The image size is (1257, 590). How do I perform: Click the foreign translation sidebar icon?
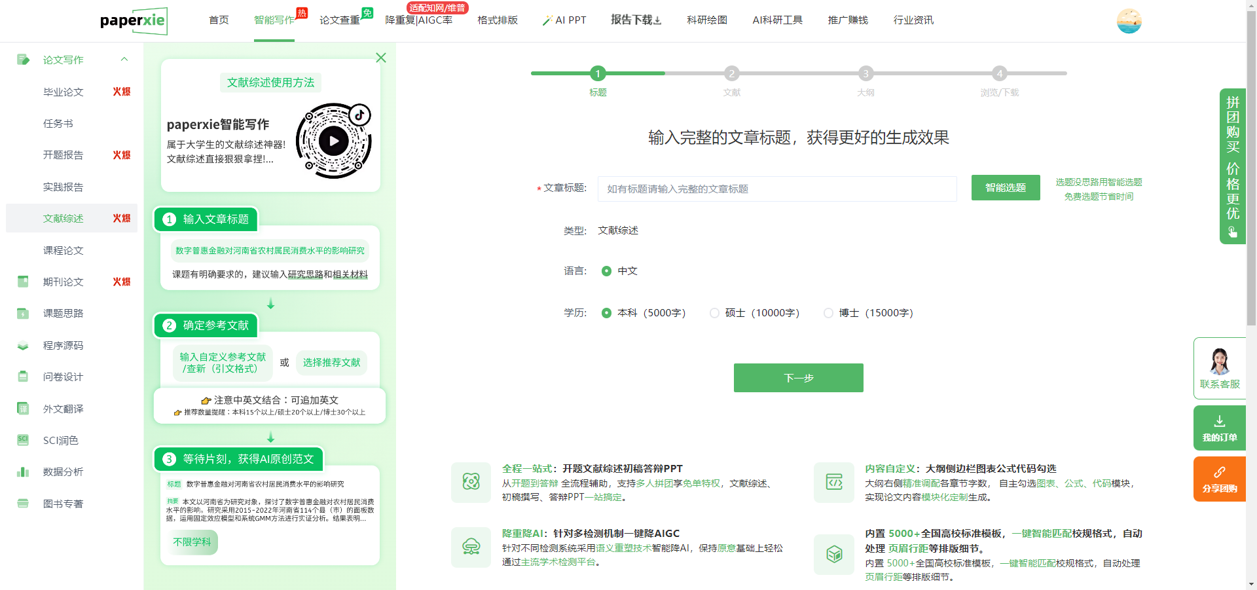(x=23, y=409)
